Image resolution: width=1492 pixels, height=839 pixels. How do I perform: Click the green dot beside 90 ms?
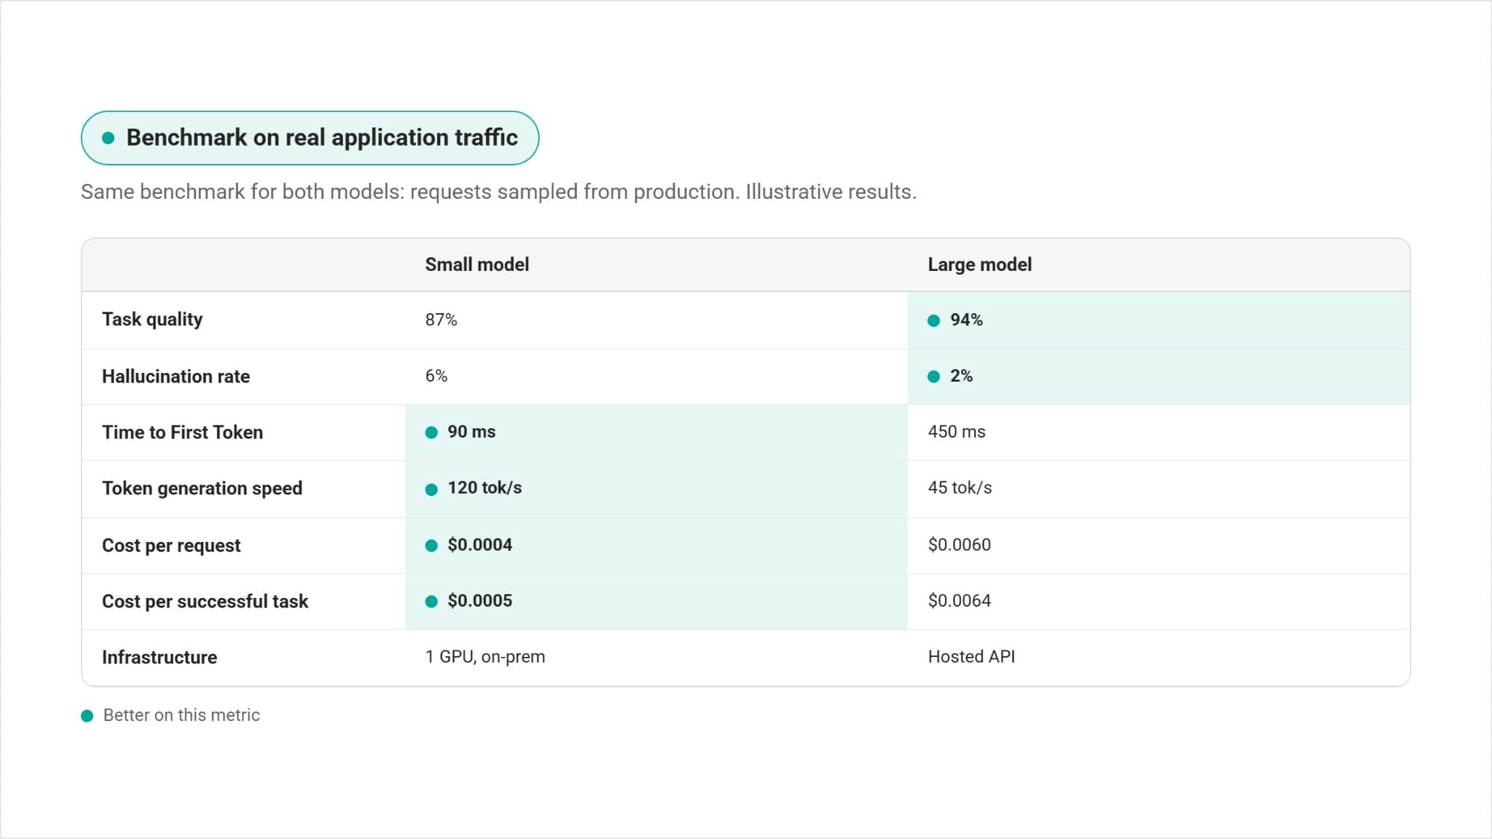pyautogui.click(x=431, y=433)
